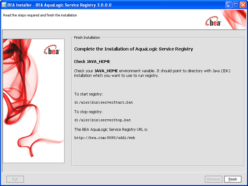This screenshot has height=186, width=248.
Task: Click the bea logo on left panel image
Action: pyautogui.click(x=52, y=50)
